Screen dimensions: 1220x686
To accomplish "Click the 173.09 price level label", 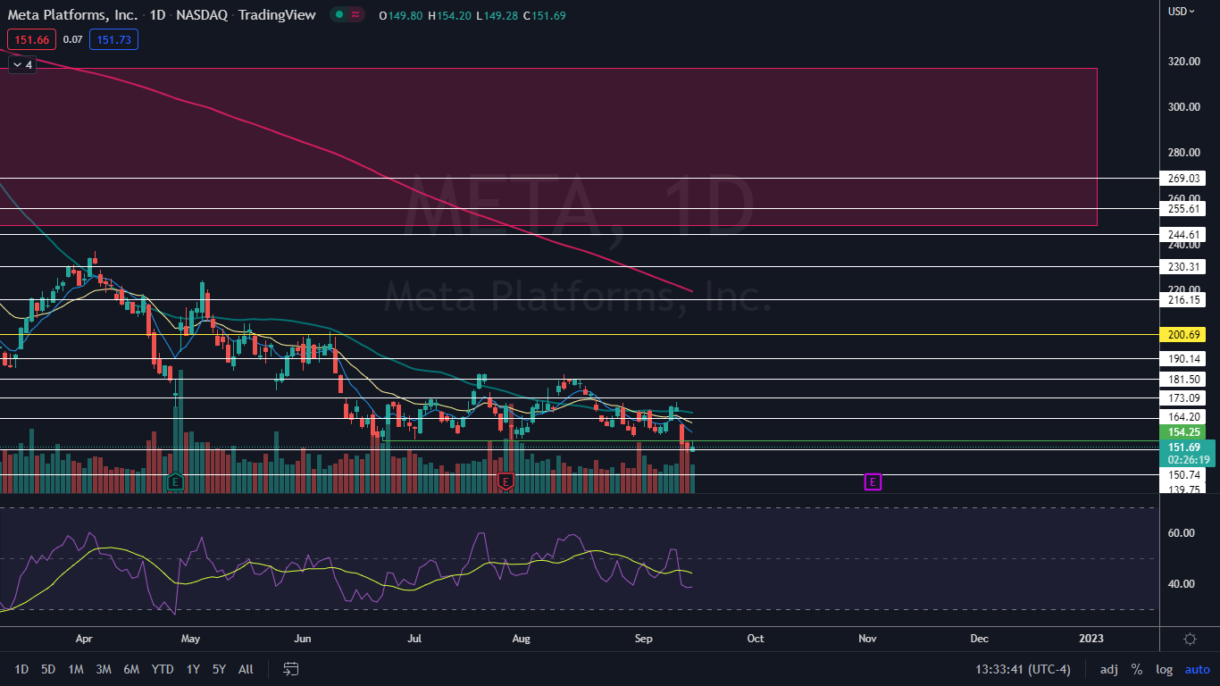I will point(1182,397).
